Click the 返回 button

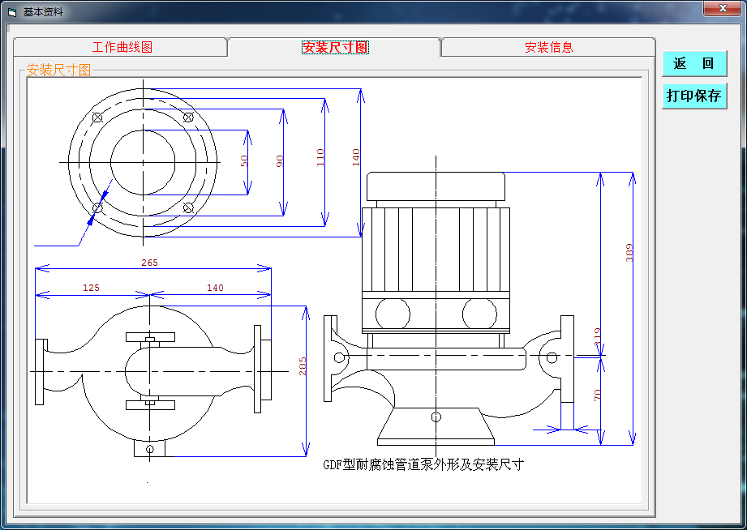pyautogui.click(x=694, y=63)
